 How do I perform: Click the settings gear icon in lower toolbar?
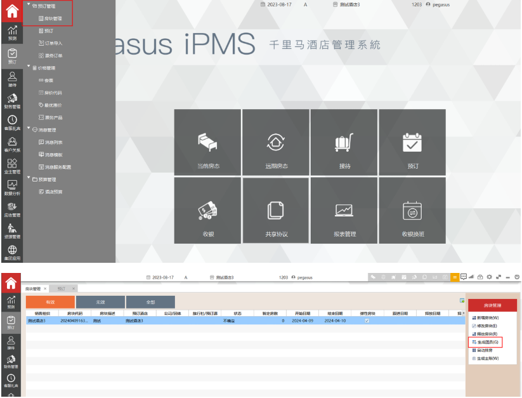(489, 277)
